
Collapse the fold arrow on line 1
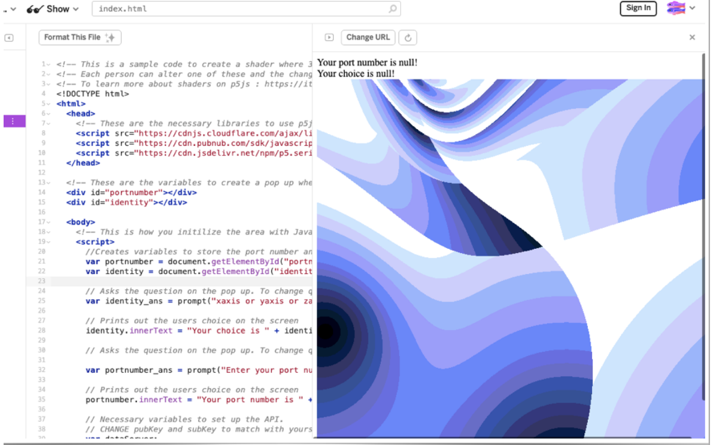(48, 65)
